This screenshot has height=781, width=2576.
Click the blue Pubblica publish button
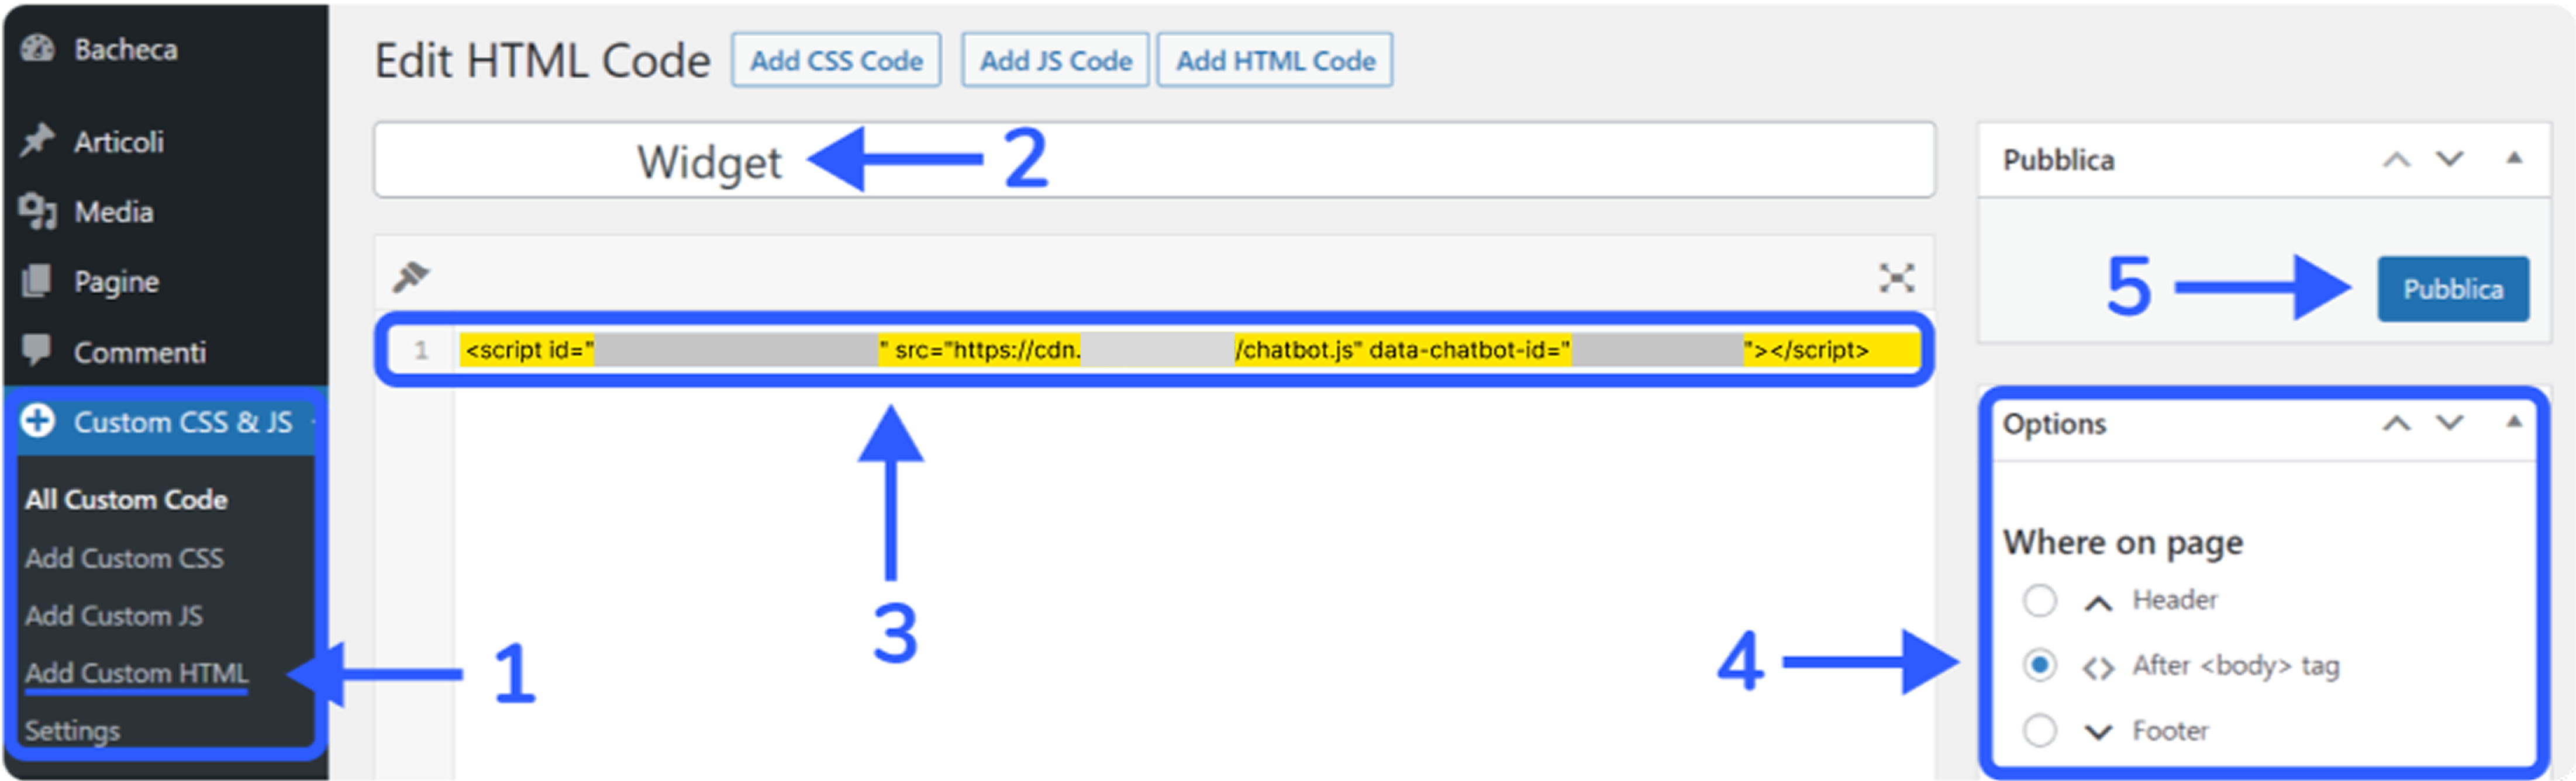2453,289
